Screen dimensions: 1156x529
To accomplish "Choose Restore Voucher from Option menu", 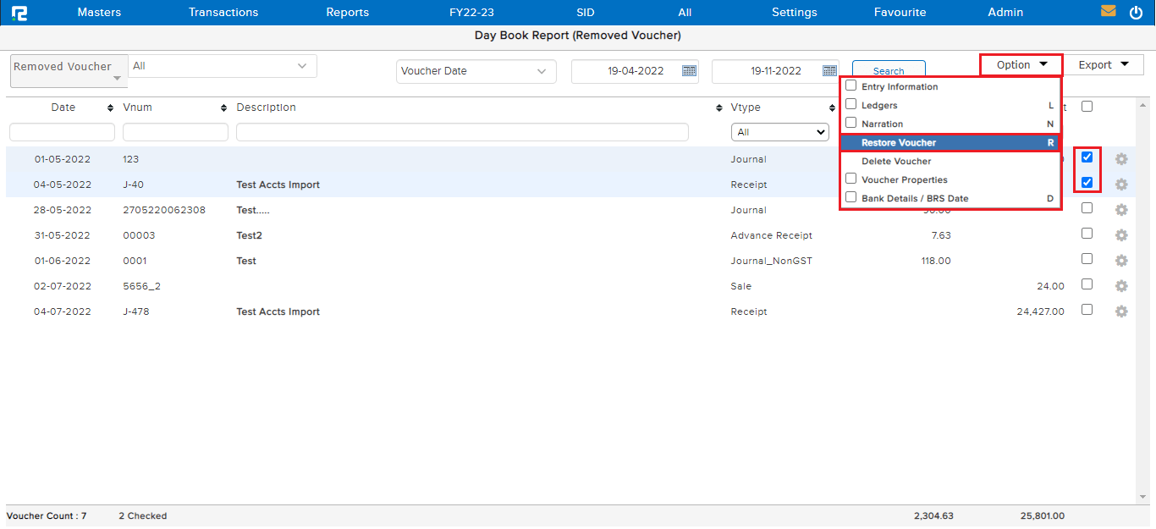I will pyautogui.click(x=899, y=143).
